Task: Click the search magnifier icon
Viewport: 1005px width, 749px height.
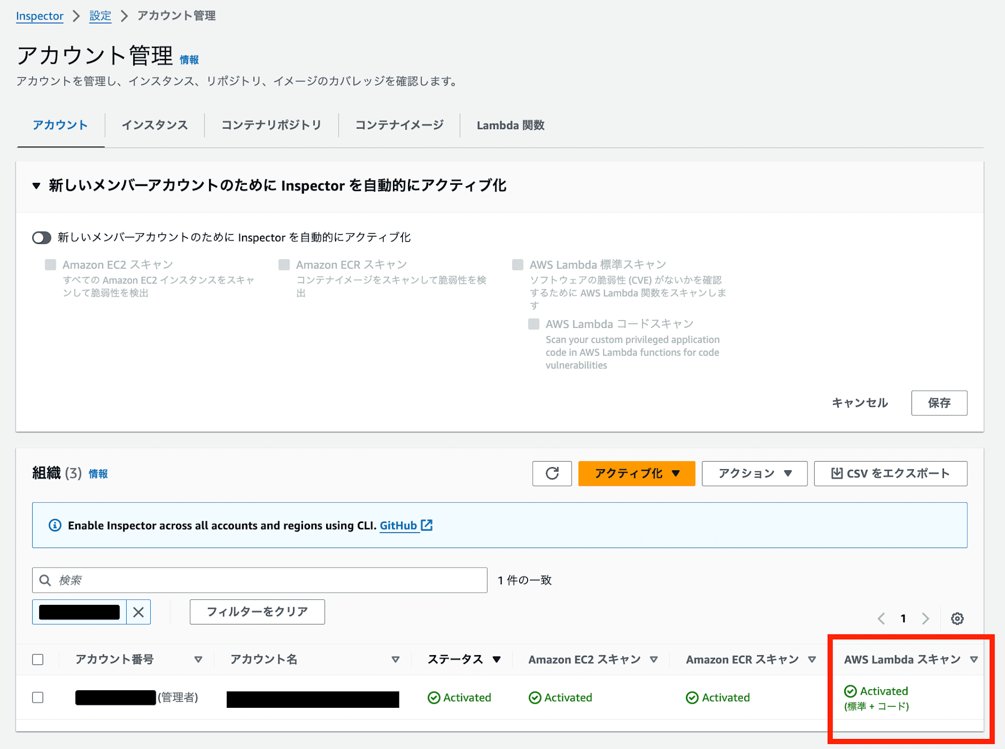Action: [45, 580]
